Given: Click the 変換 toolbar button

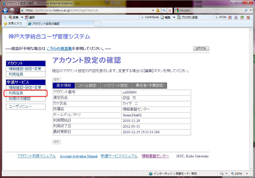Looking at the screenshot, I should point(14,17).
